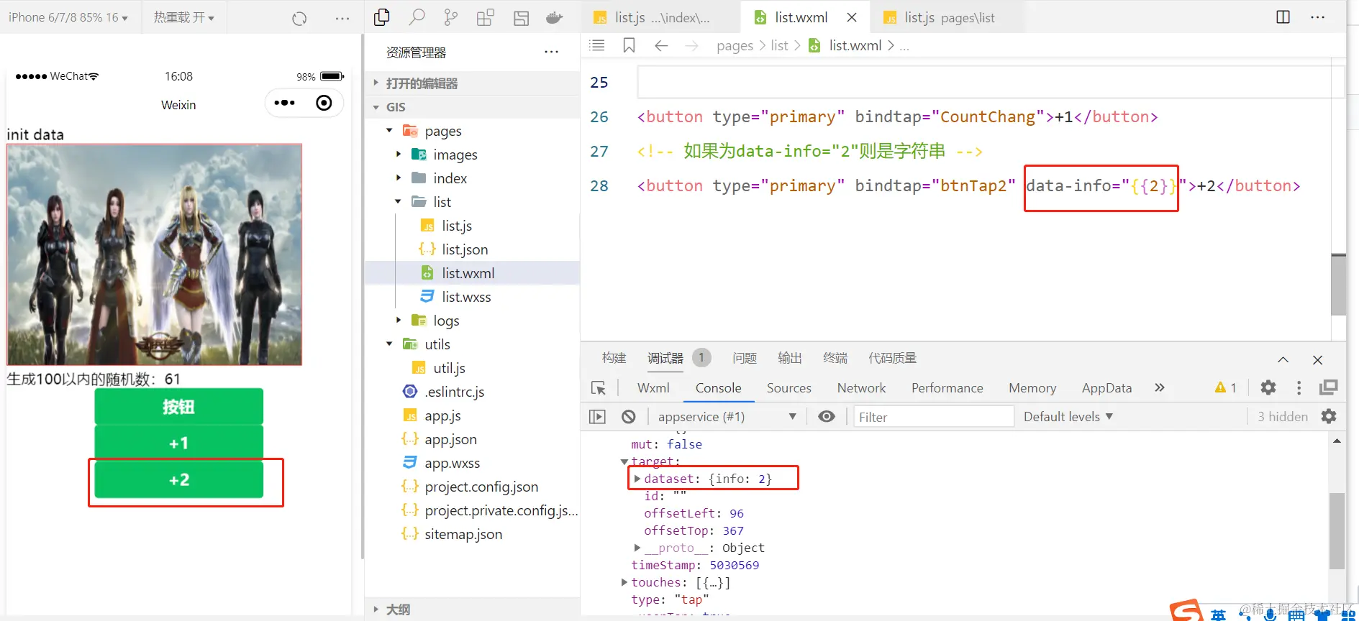
Task: Open the DevTools settings gear
Action: pos(1268,388)
